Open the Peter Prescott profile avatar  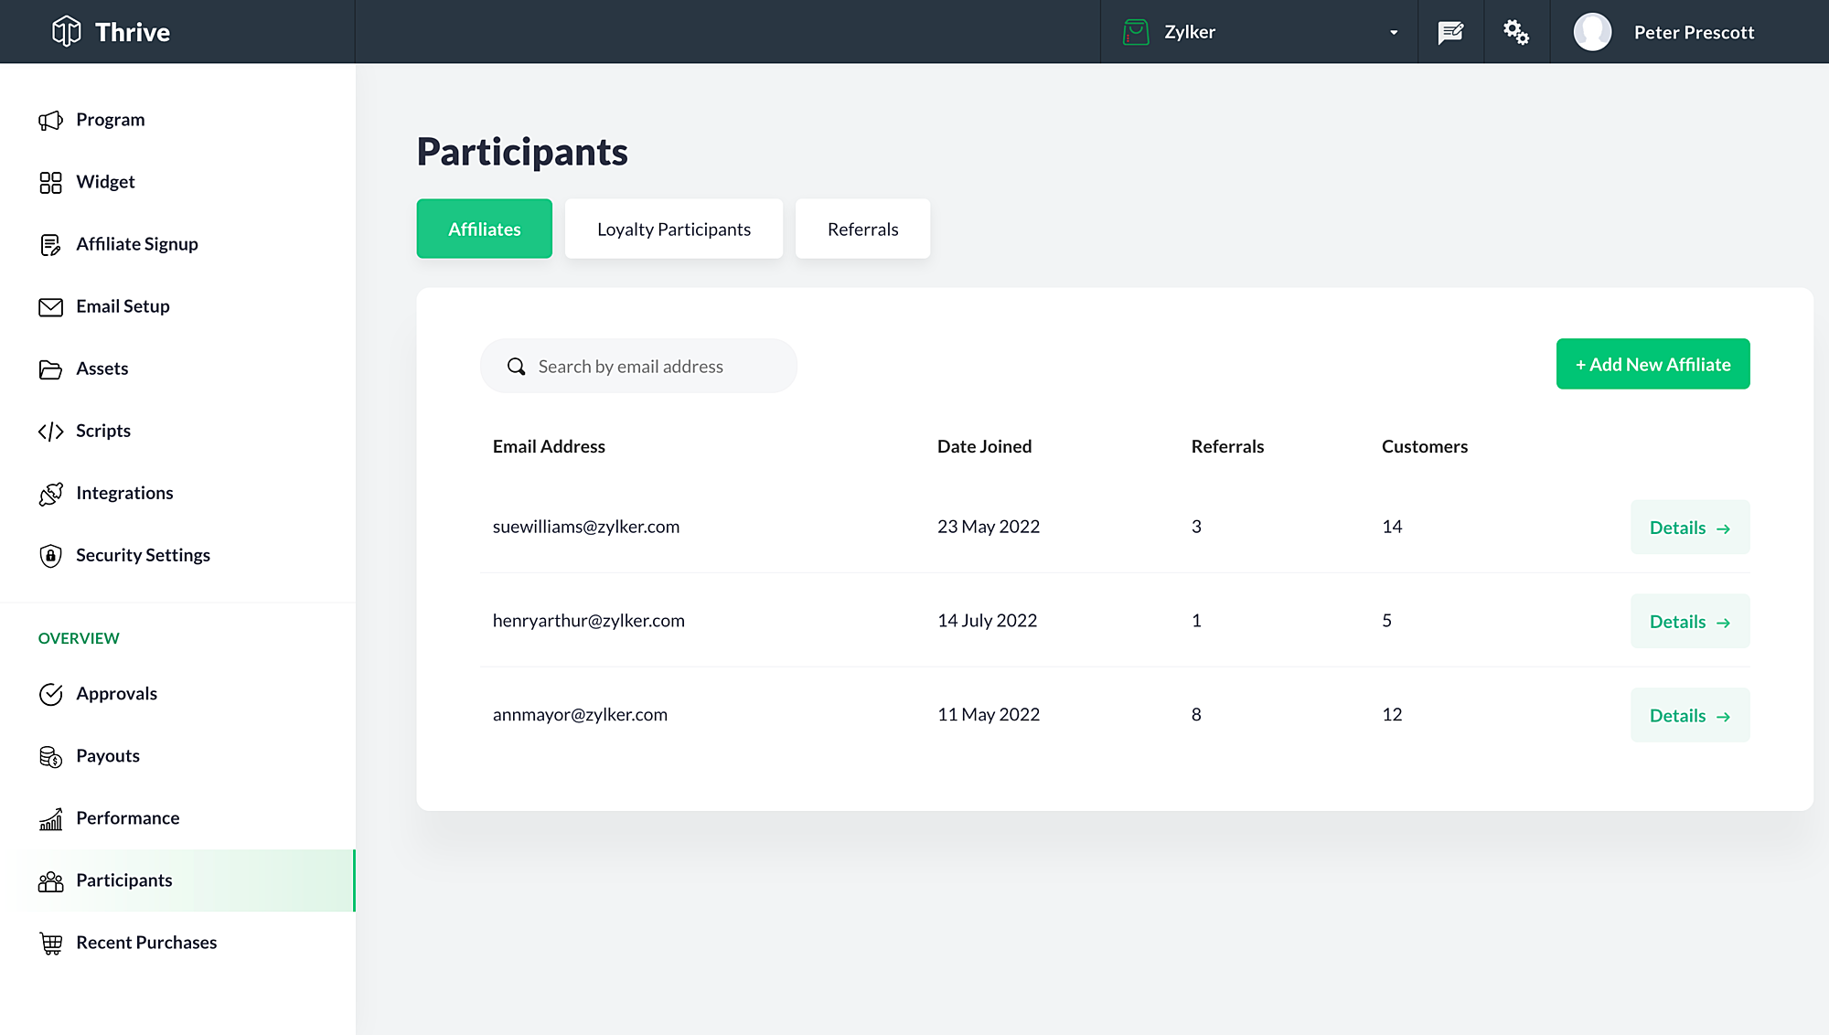pyautogui.click(x=1592, y=31)
